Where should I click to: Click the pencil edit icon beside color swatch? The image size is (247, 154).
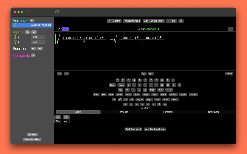click(58, 29)
